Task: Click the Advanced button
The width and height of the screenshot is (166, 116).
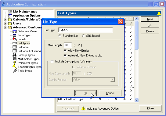Action: point(68,108)
